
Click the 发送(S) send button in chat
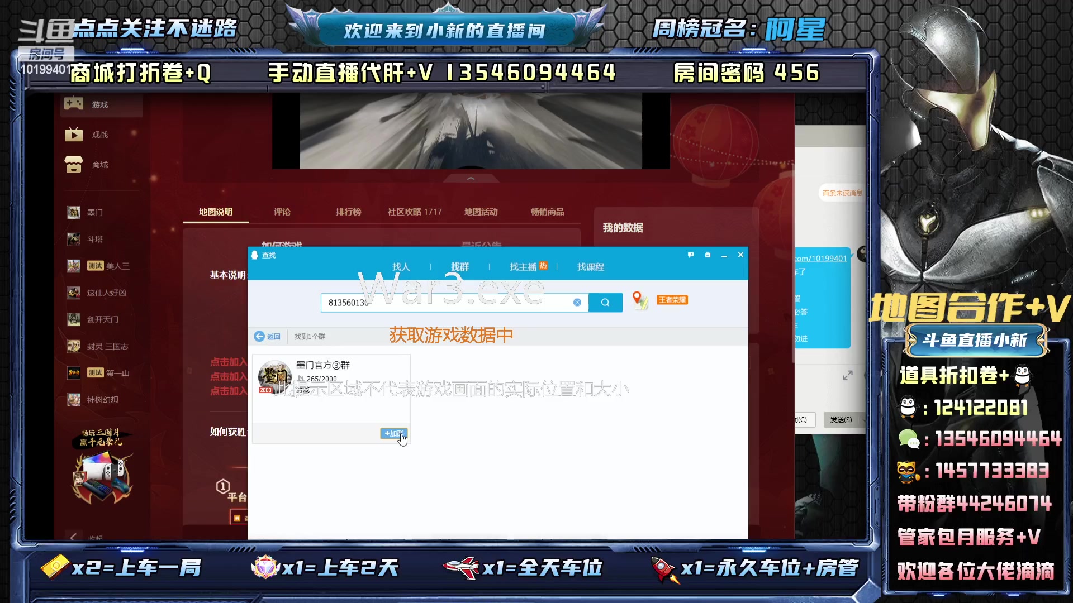pos(841,420)
